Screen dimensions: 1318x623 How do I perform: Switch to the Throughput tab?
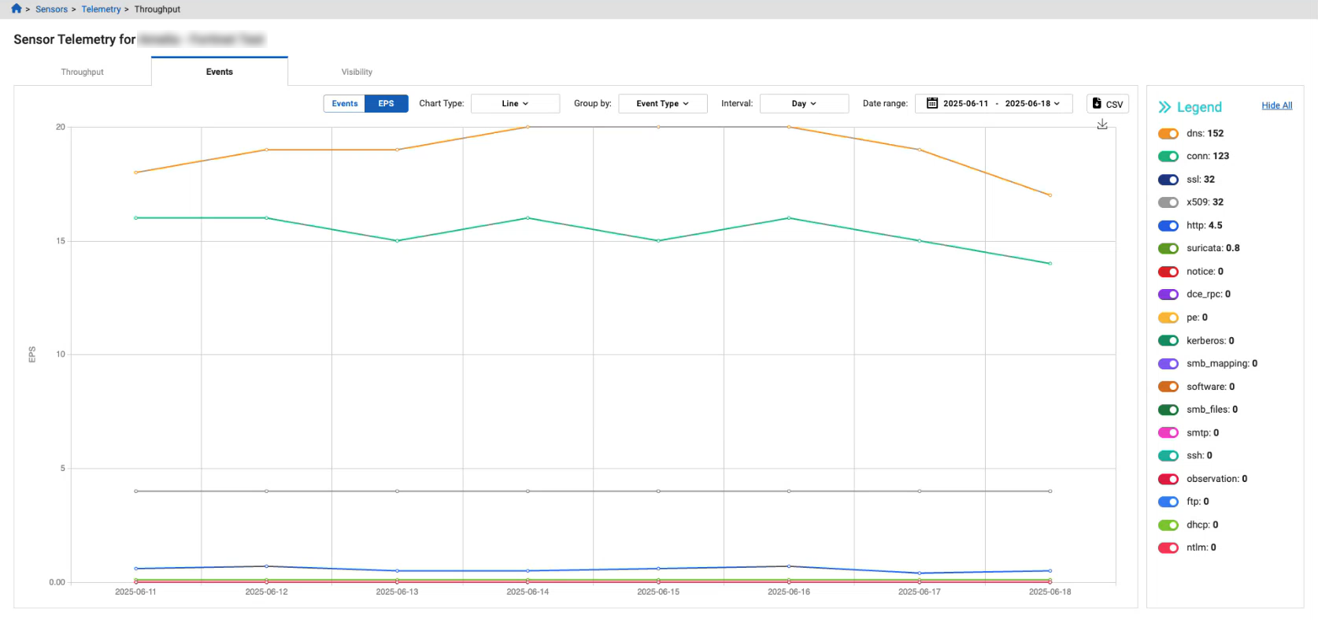(x=83, y=72)
